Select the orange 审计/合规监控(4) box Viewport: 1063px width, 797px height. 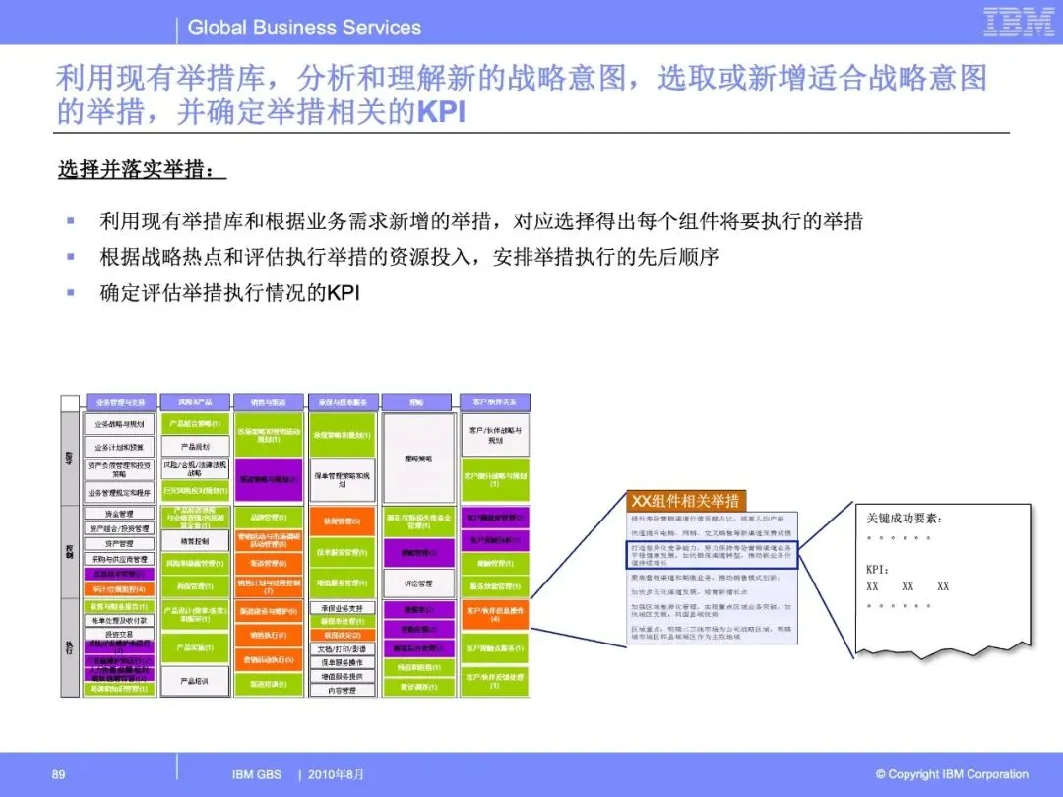(119, 589)
